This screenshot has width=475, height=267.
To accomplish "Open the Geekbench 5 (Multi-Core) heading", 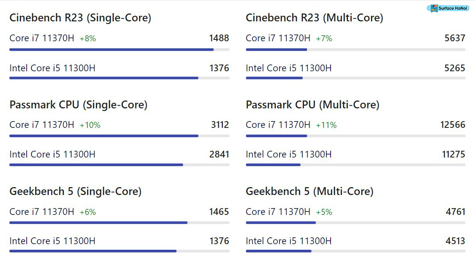I will point(309,191).
